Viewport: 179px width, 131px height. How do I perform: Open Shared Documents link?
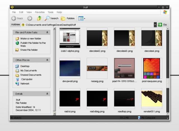(x=31, y=75)
